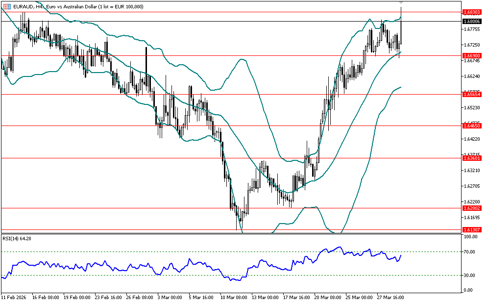Click the RSI 30.00 scale level label
The height and width of the screenshot is (303, 487).
[470, 275]
